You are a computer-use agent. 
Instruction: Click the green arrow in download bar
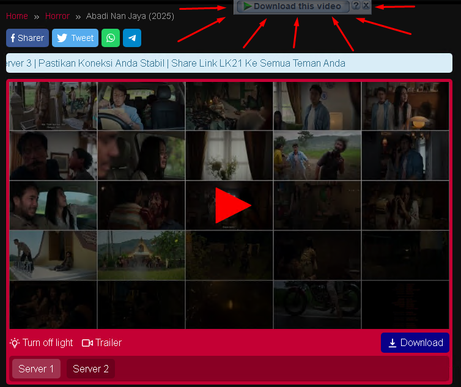tap(247, 6)
